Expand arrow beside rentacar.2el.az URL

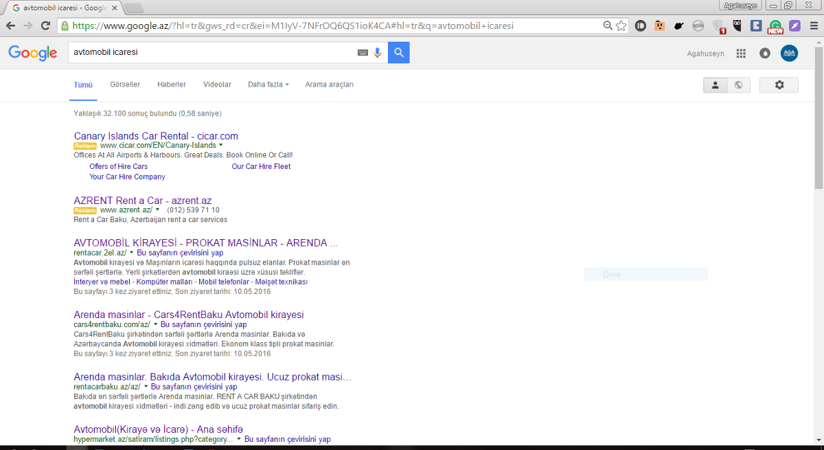click(131, 253)
